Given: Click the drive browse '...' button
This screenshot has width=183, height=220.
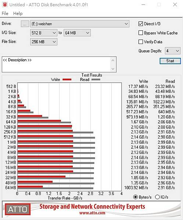Looking at the screenshot, I should pyautogui.click(x=25, y=24).
